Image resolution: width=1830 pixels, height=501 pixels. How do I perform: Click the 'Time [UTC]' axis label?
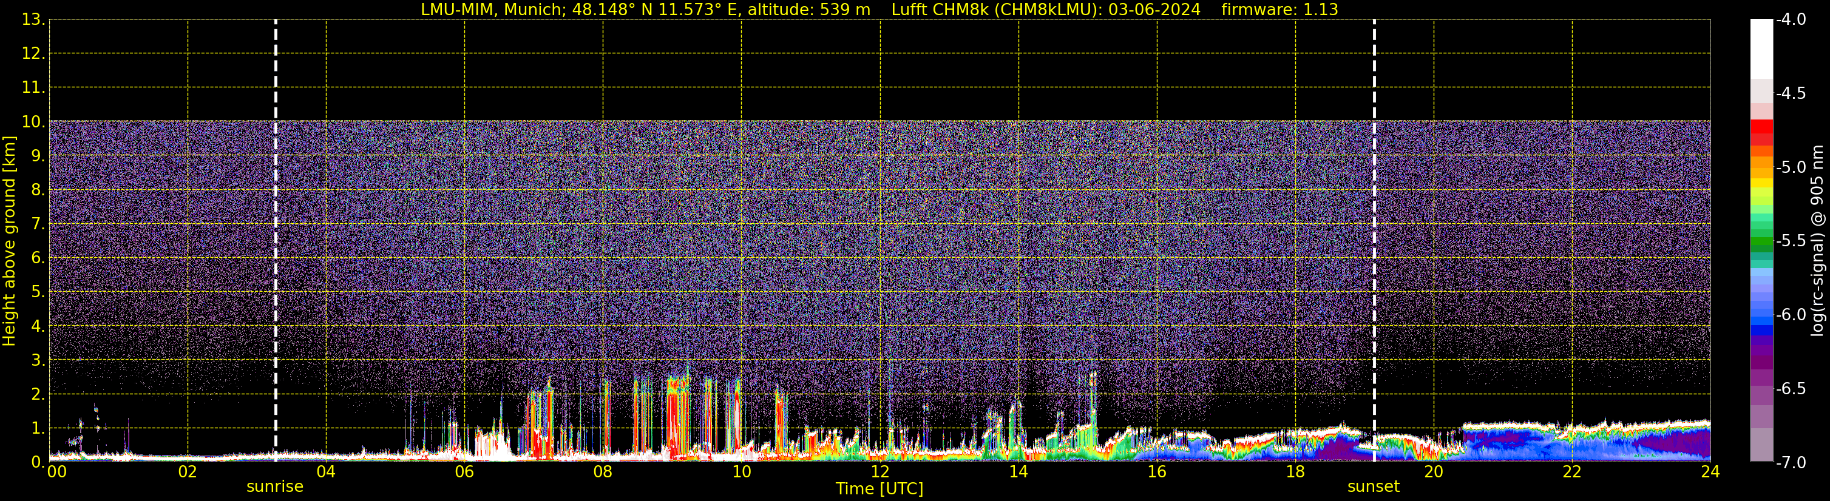(879, 489)
